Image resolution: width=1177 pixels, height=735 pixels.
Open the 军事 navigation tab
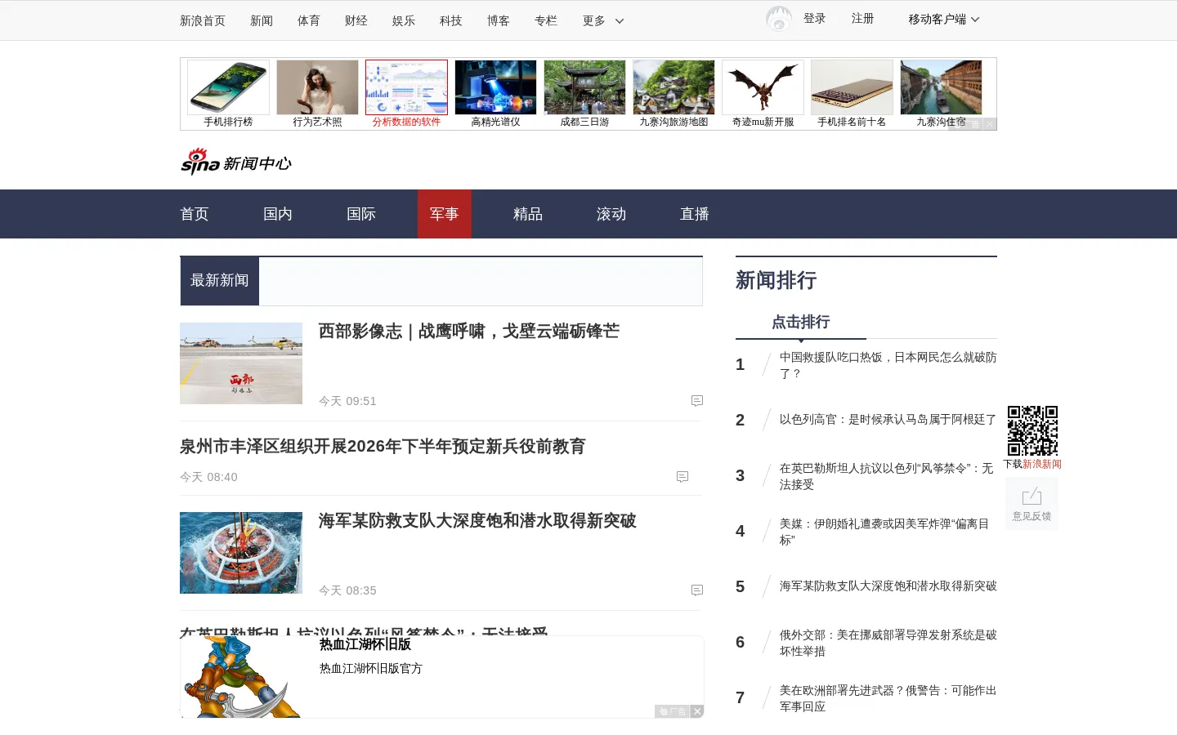coord(445,214)
